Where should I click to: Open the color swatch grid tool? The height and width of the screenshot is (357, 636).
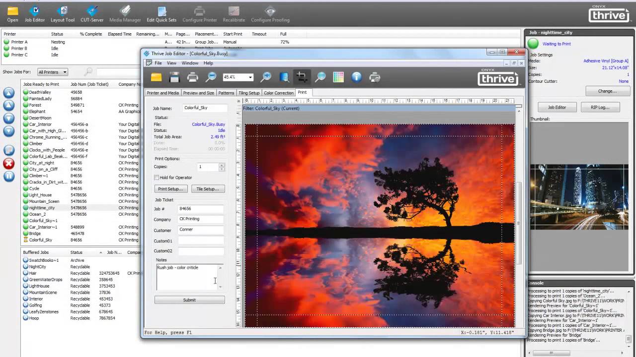pos(338,77)
